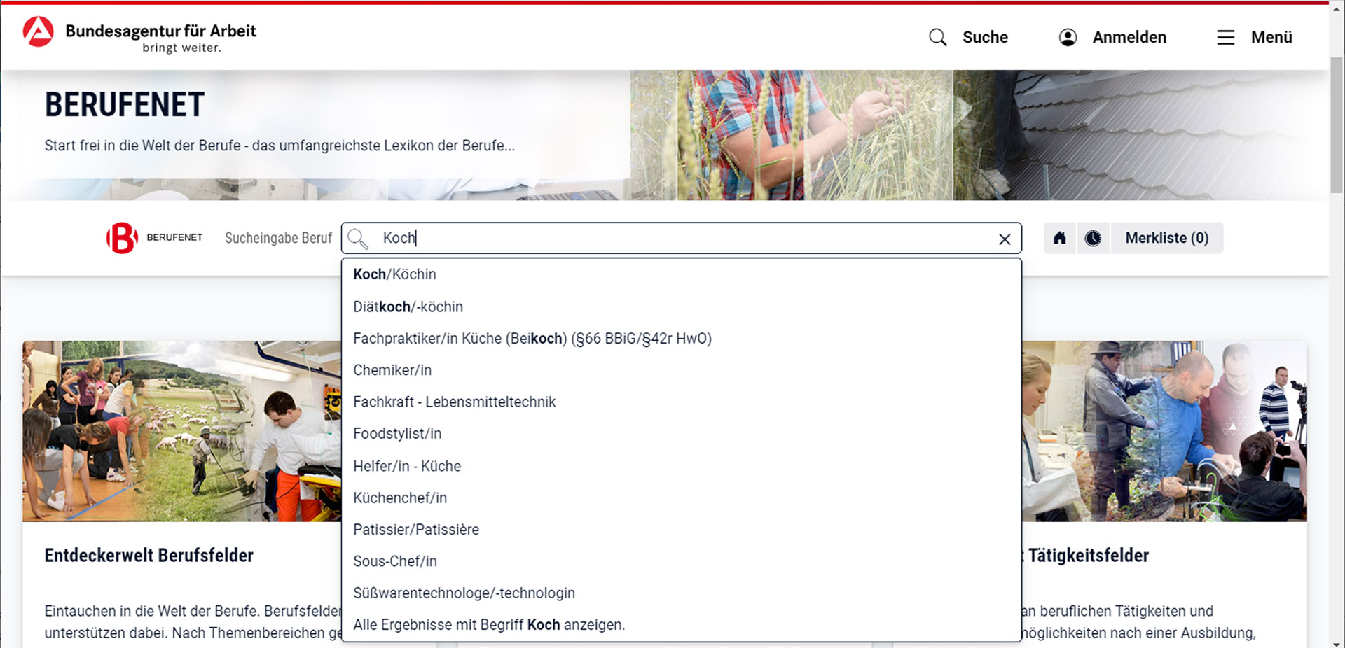This screenshot has width=1345, height=648.
Task: Open Entdeckerwelt Berufsfelder image tile
Action: tap(181, 431)
